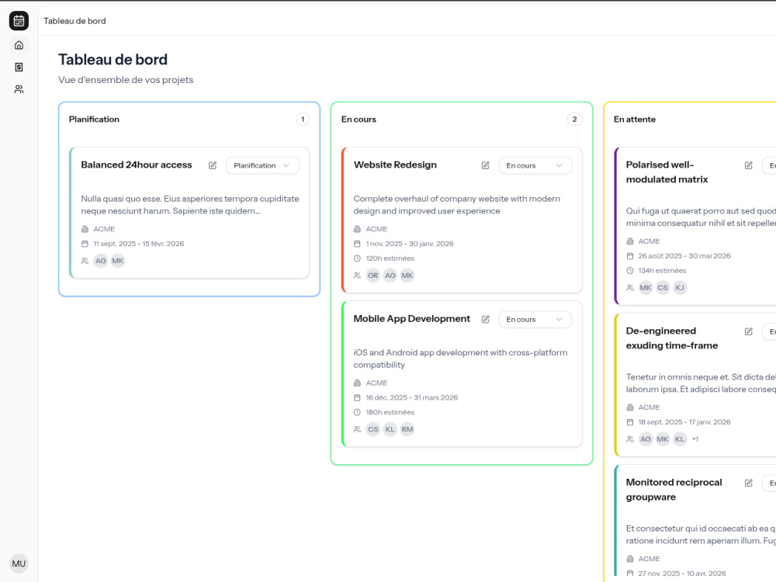
Task: Open the billing dollar sidebar icon
Action: tap(19, 67)
